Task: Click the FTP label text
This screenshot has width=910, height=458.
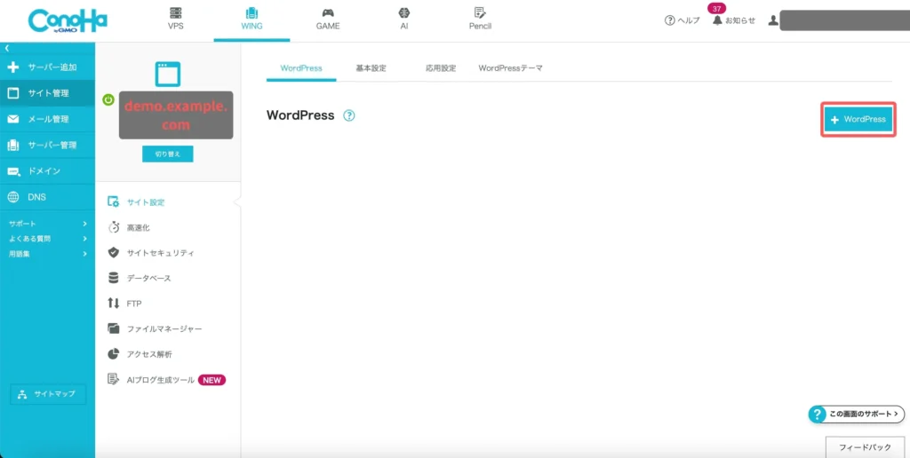Action: click(x=134, y=304)
